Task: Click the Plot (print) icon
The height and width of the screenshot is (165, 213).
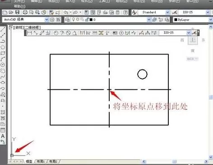Action: coord(25,12)
